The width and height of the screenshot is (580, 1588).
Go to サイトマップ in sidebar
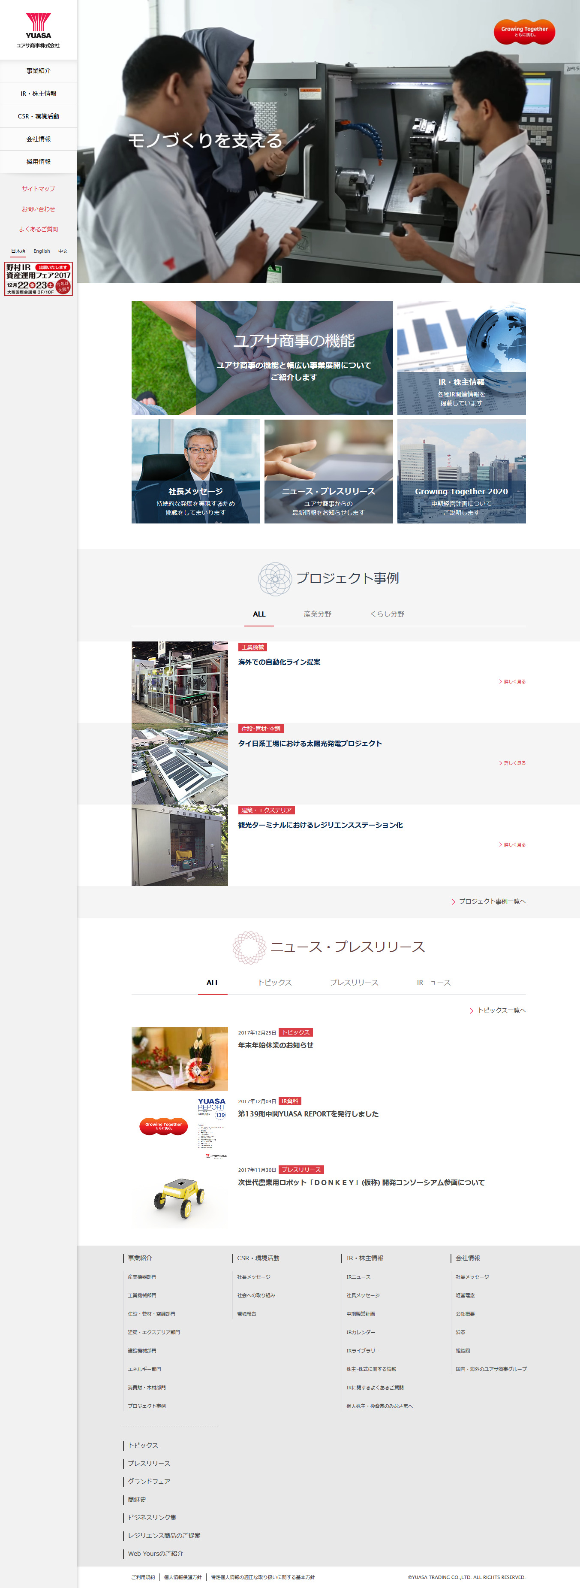[38, 189]
